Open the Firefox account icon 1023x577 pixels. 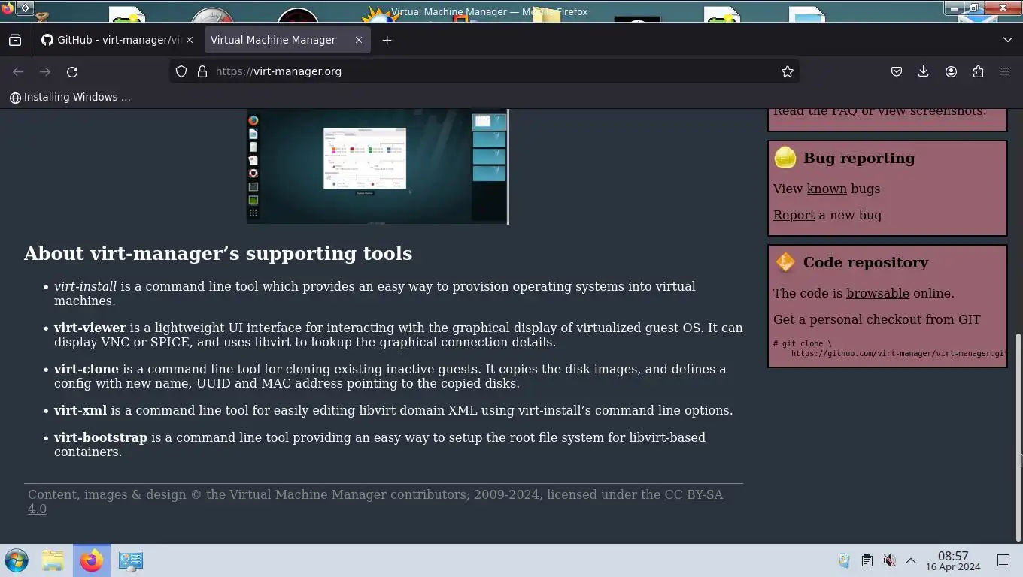[951, 71]
